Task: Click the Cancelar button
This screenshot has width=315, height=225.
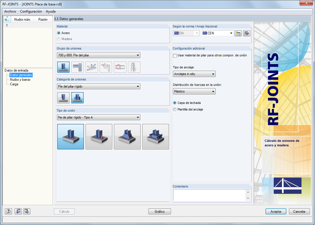Action: (x=299, y=211)
